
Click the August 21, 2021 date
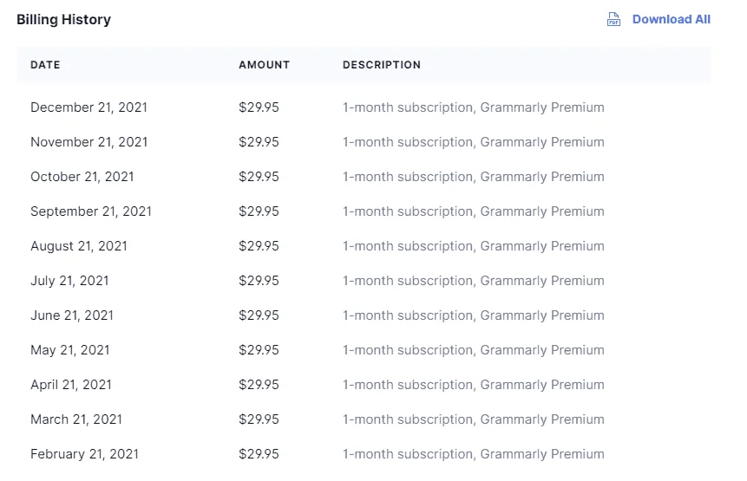point(79,246)
